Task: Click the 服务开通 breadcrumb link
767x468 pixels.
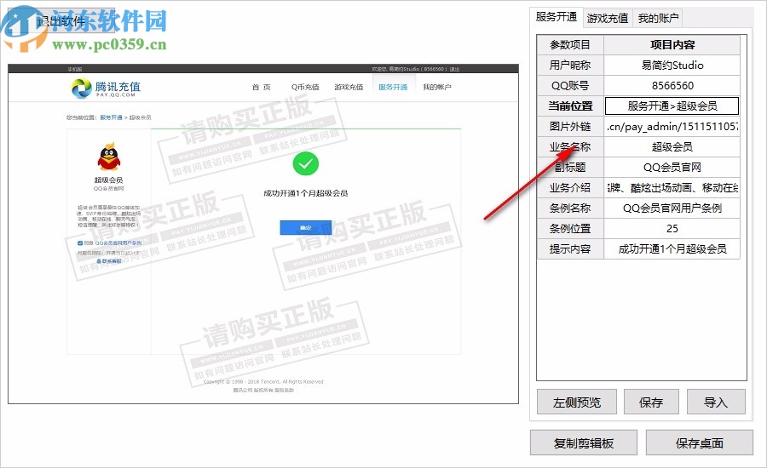Action: [x=111, y=117]
